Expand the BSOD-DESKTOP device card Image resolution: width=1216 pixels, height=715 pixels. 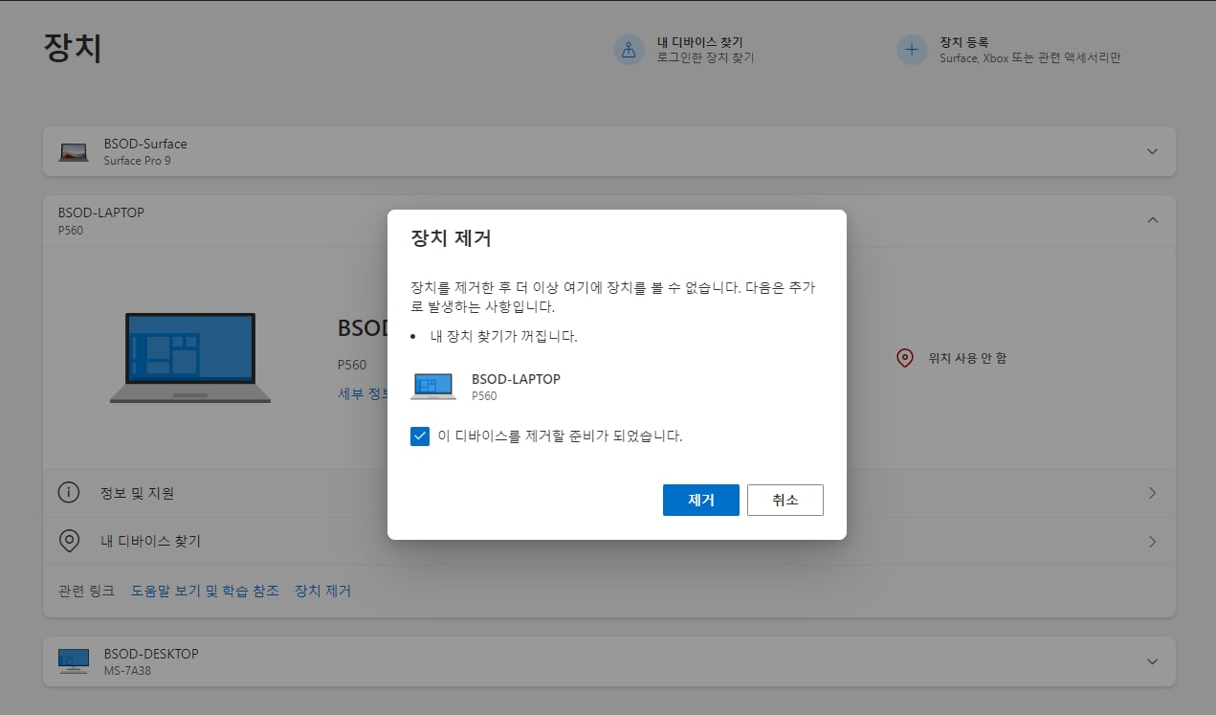[x=1152, y=661]
